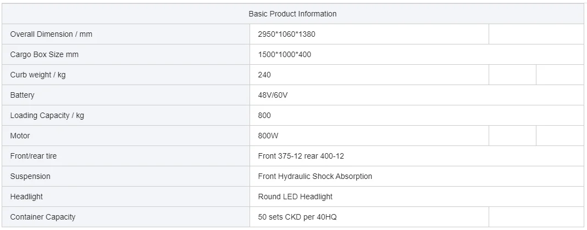The height and width of the screenshot is (230, 587).
Task: Select 50 sets CKD per 40HQ value
Action: click(x=297, y=217)
